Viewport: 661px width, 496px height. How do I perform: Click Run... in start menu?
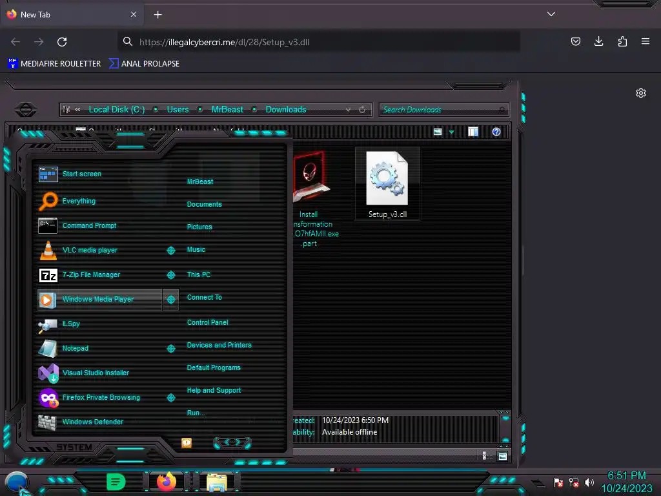click(x=196, y=413)
